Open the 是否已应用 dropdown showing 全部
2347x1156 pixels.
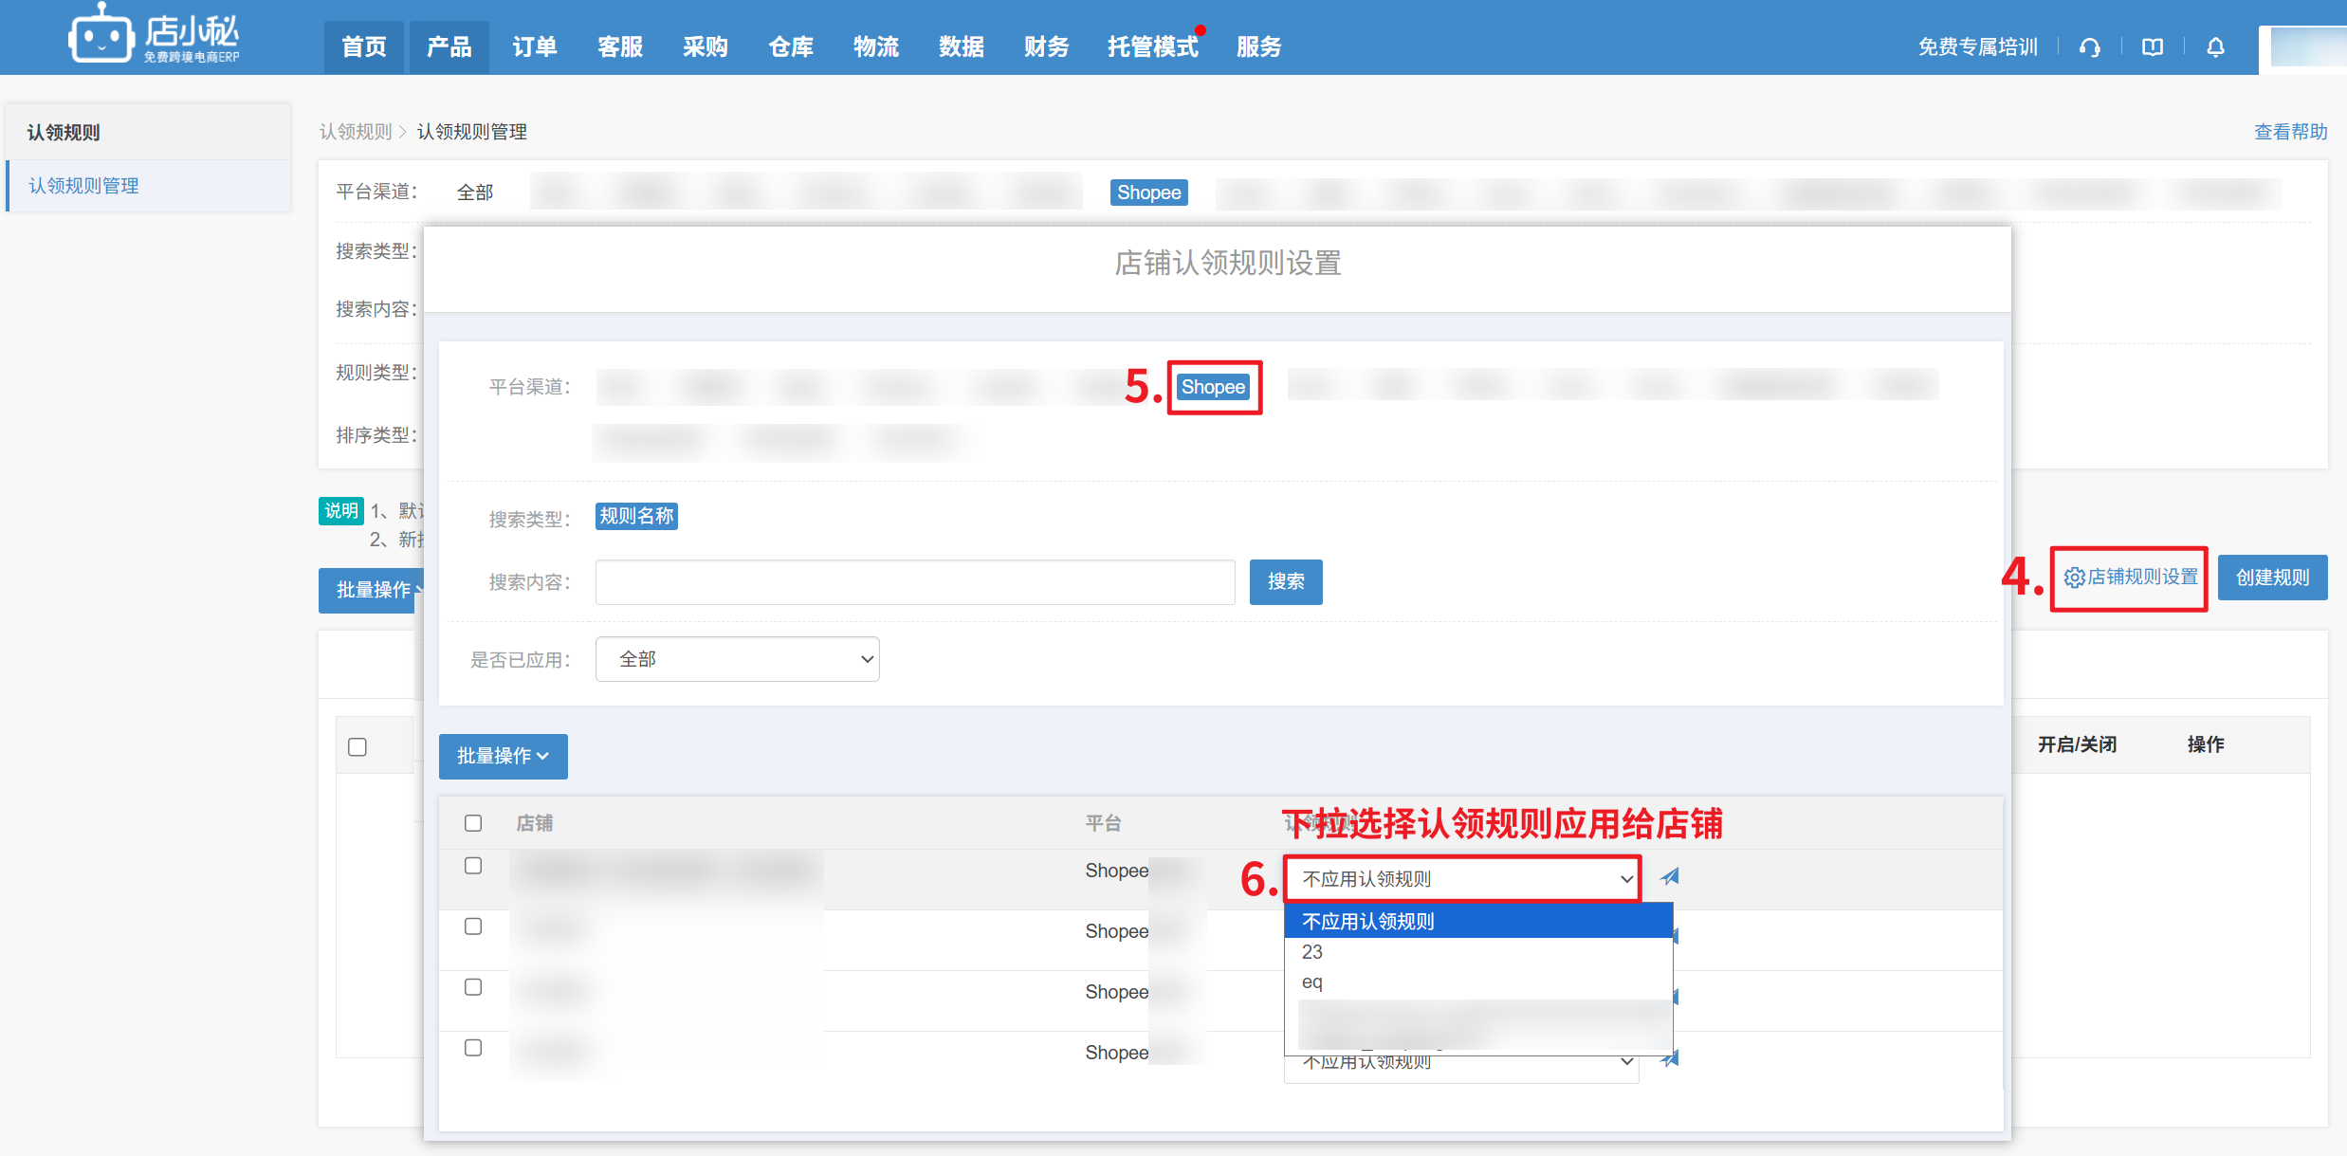[737, 659]
